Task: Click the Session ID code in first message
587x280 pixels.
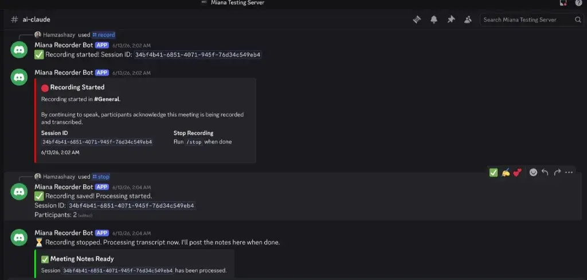Action: coord(198,55)
